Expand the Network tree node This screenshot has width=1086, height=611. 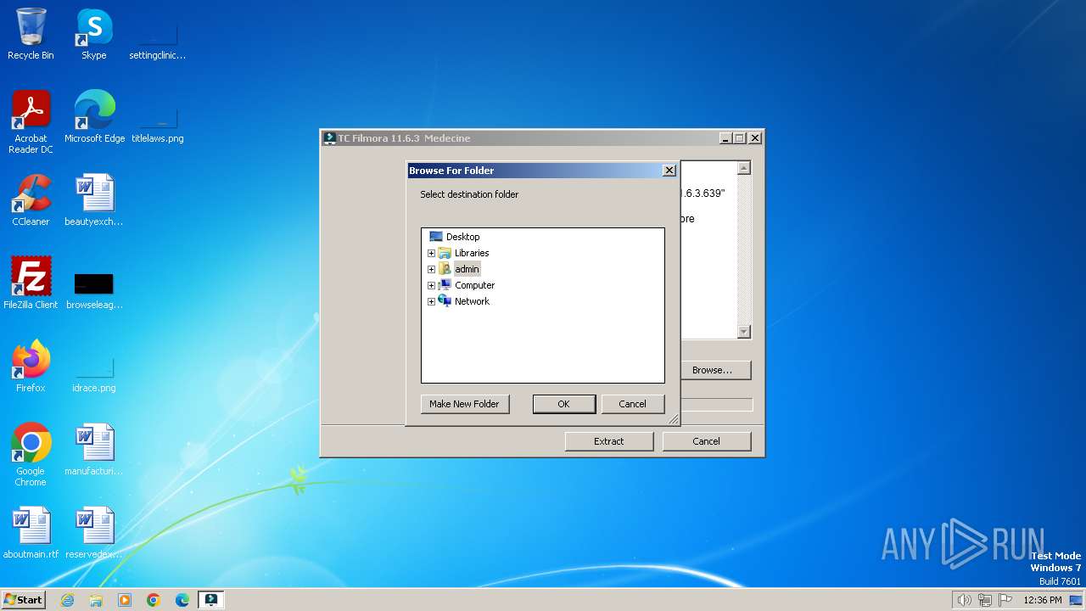click(431, 301)
